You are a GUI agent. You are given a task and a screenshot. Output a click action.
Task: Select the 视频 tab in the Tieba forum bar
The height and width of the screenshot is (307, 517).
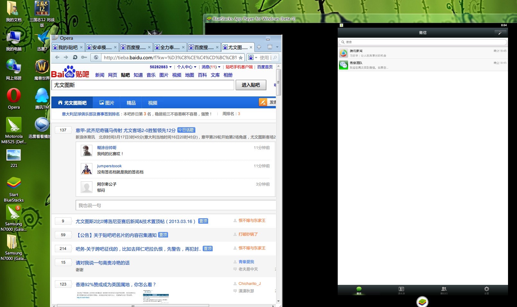153,103
